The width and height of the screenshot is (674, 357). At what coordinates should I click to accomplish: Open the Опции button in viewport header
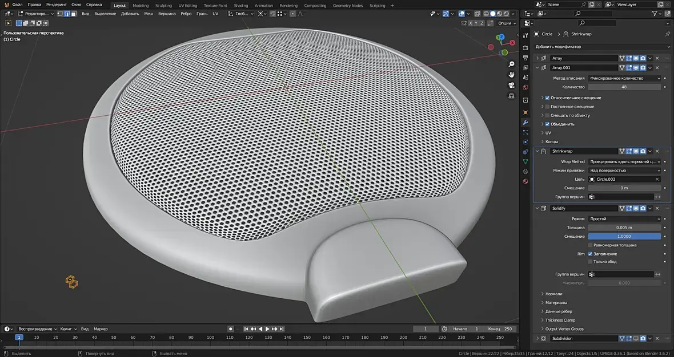[506, 23]
